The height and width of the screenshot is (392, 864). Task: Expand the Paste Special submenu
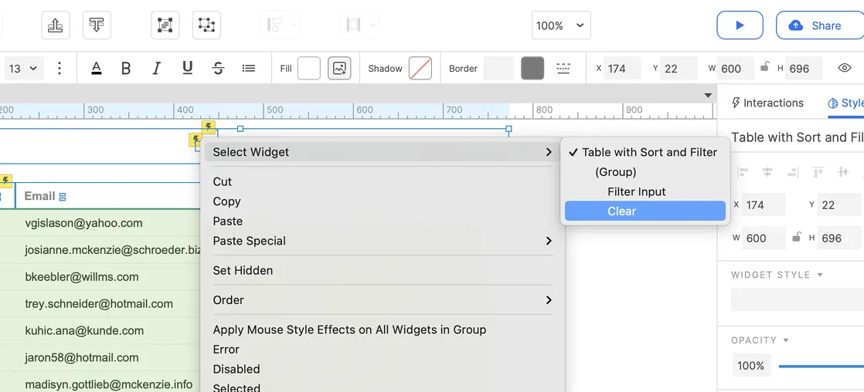tap(383, 241)
